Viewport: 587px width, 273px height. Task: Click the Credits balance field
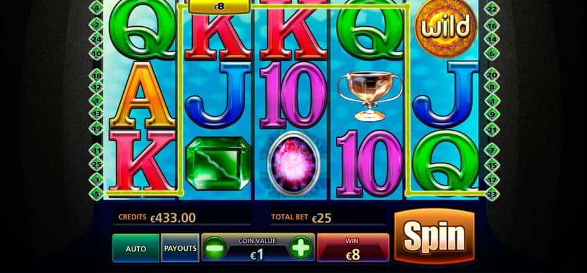tap(181, 217)
